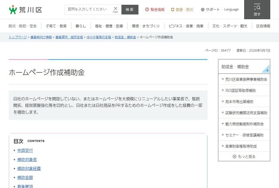Open 暮らし menu
Image resolution: width=279 pixels, height=188 pixels.
81,26
